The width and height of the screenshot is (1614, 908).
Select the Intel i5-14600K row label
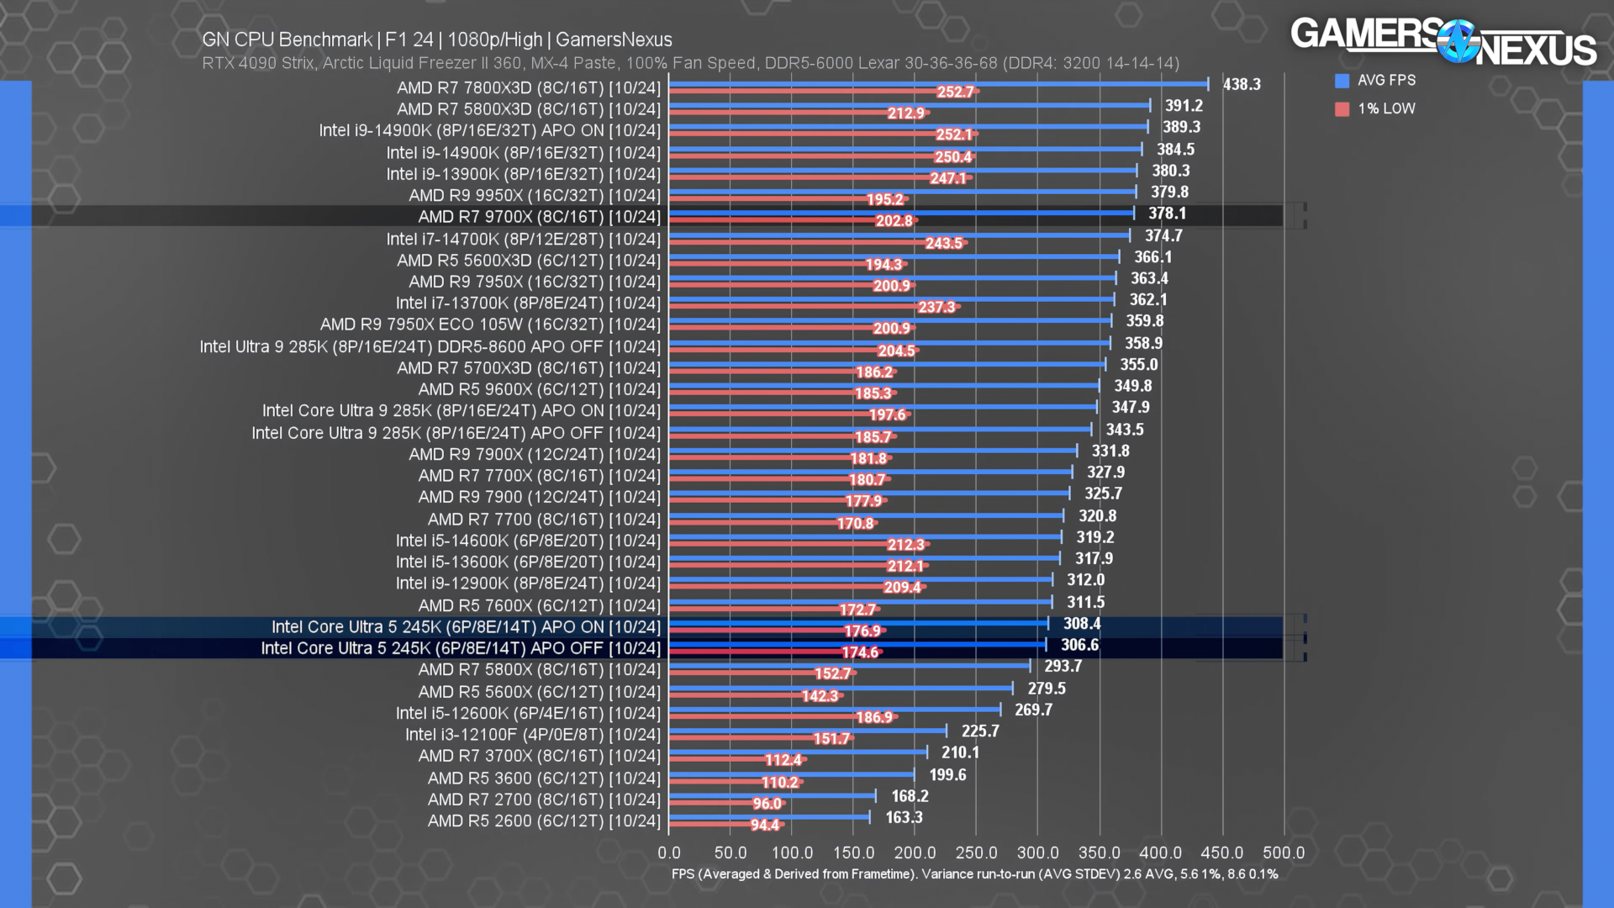pos(529,541)
